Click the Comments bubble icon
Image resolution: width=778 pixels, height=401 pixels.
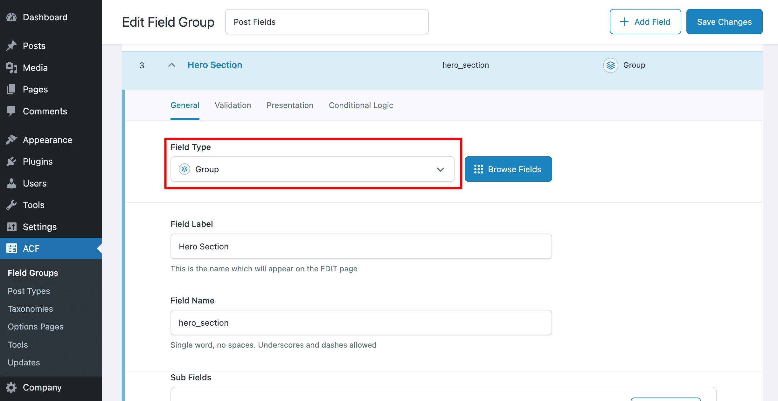click(11, 111)
